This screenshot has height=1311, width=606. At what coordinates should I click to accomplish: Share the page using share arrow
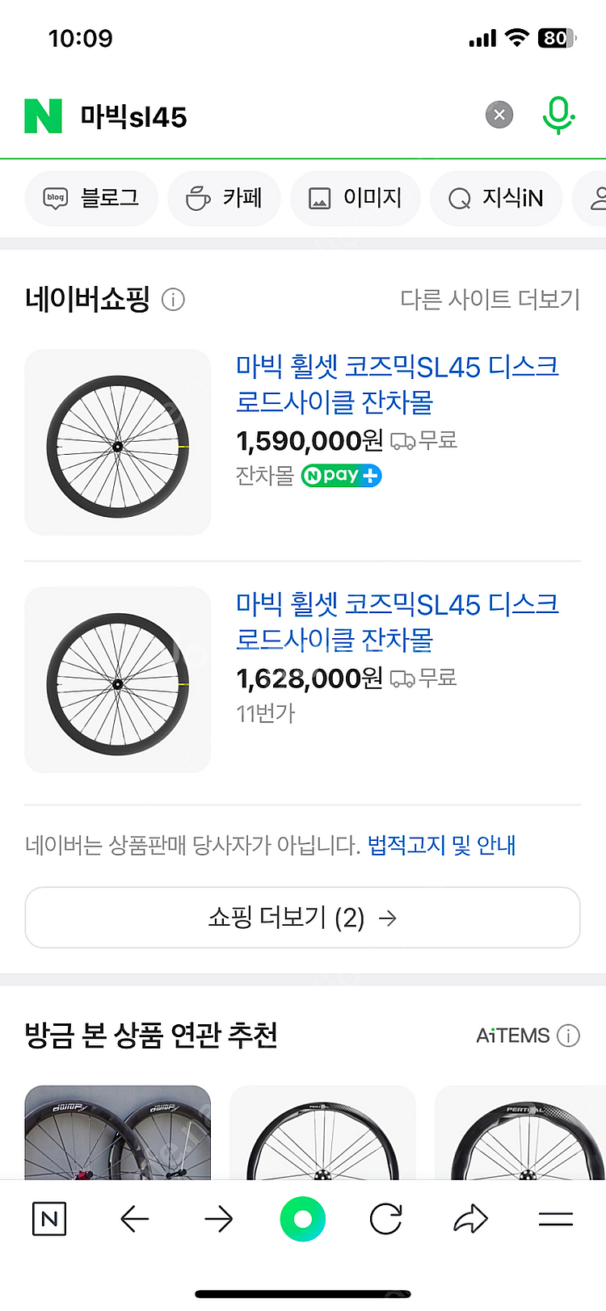pos(471,1219)
